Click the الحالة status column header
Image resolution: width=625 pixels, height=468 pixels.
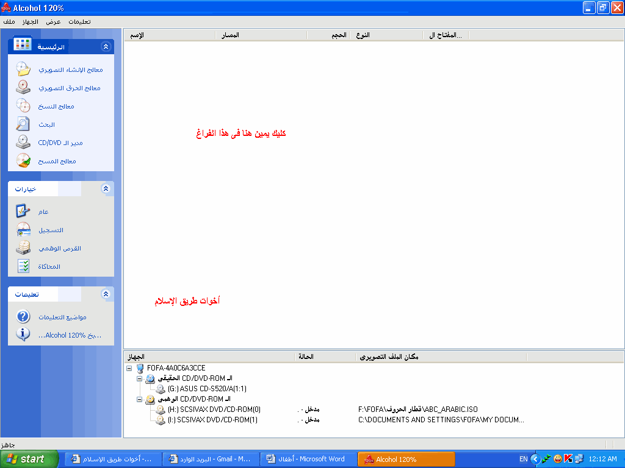[x=325, y=356]
